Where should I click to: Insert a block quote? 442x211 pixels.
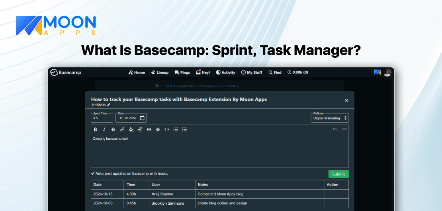(149, 130)
